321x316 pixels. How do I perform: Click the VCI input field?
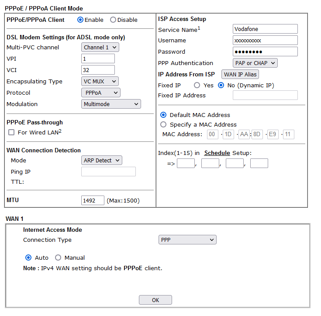98,70
